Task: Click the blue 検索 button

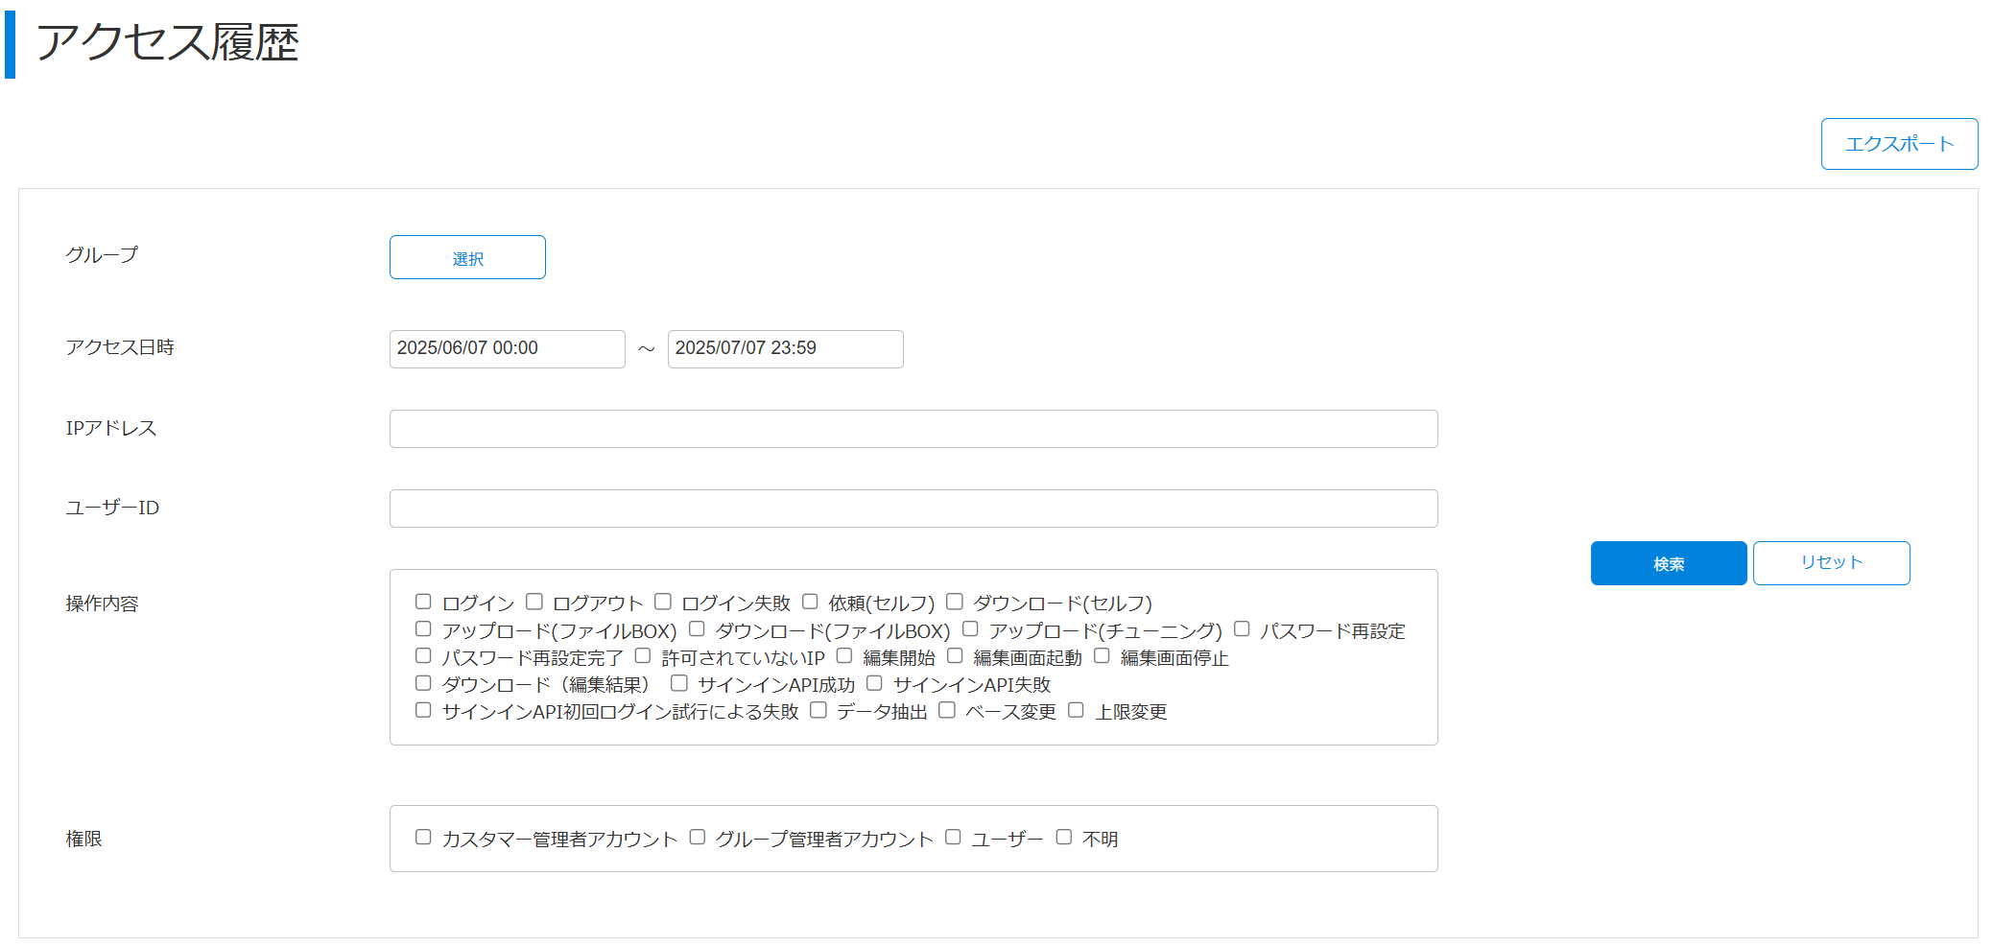Action: tap(1668, 563)
